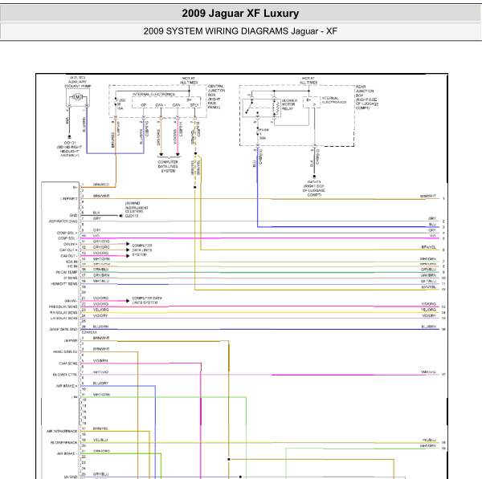The height and width of the screenshot is (479, 482).
Task: Click the 'VIO/BRN' wire label at EVAP SENS
Action: [100, 361]
